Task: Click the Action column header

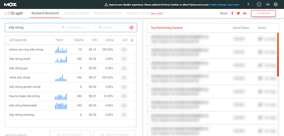Action: (x=262, y=28)
